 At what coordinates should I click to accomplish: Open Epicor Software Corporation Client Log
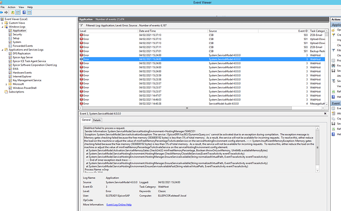pyautogui.click(x=35, y=65)
